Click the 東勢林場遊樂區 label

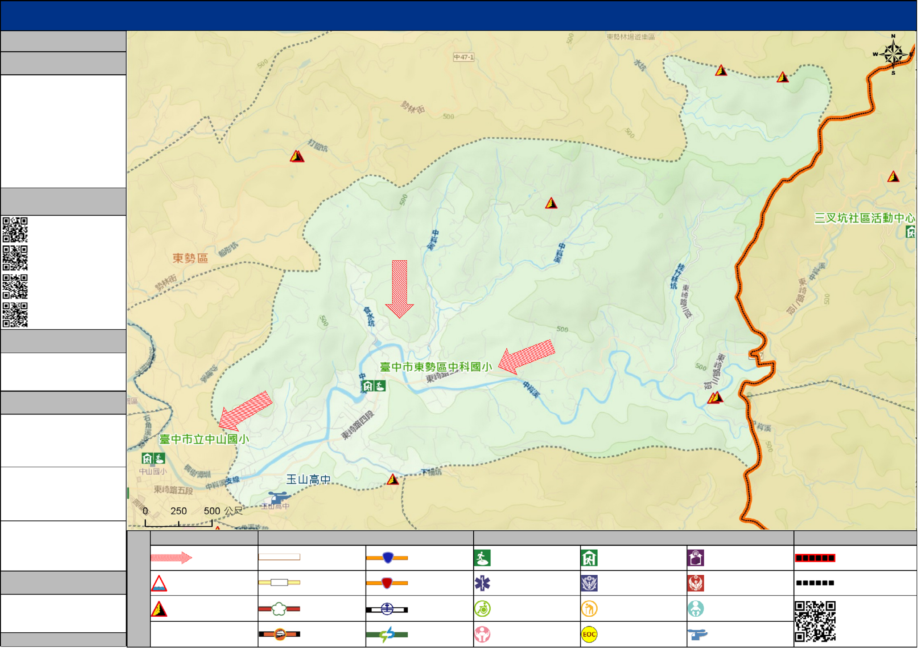(631, 37)
